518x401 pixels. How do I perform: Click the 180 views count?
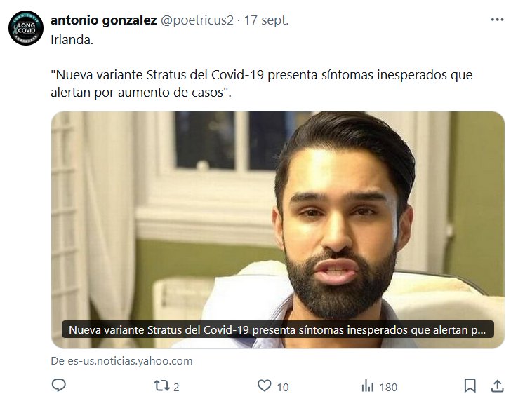(388, 387)
